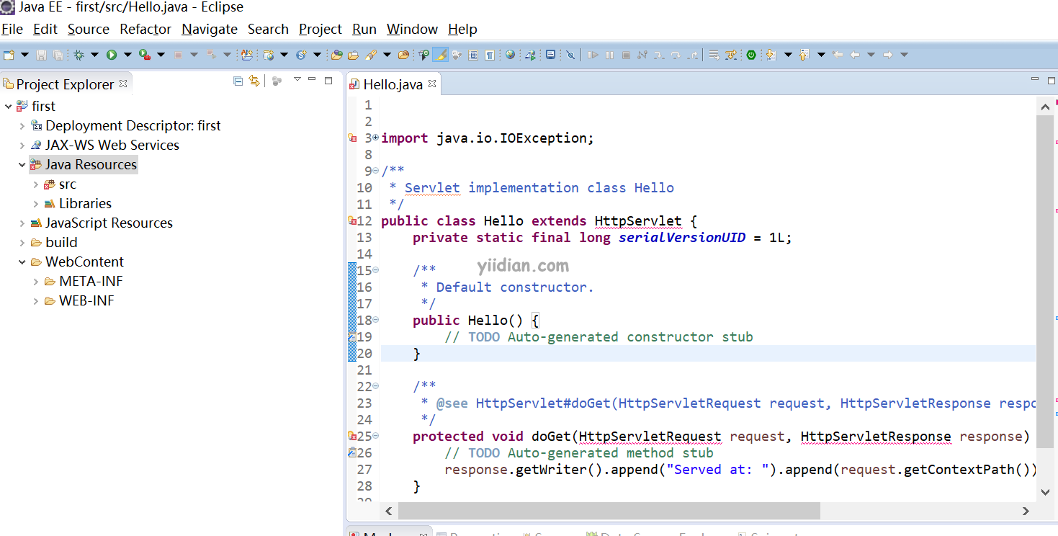Collapse the doGet method fold at line 25
Viewport: 1058px width, 536px height.
coord(375,436)
